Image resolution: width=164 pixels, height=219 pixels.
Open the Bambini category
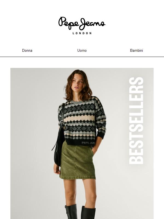pyautogui.click(x=136, y=50)
